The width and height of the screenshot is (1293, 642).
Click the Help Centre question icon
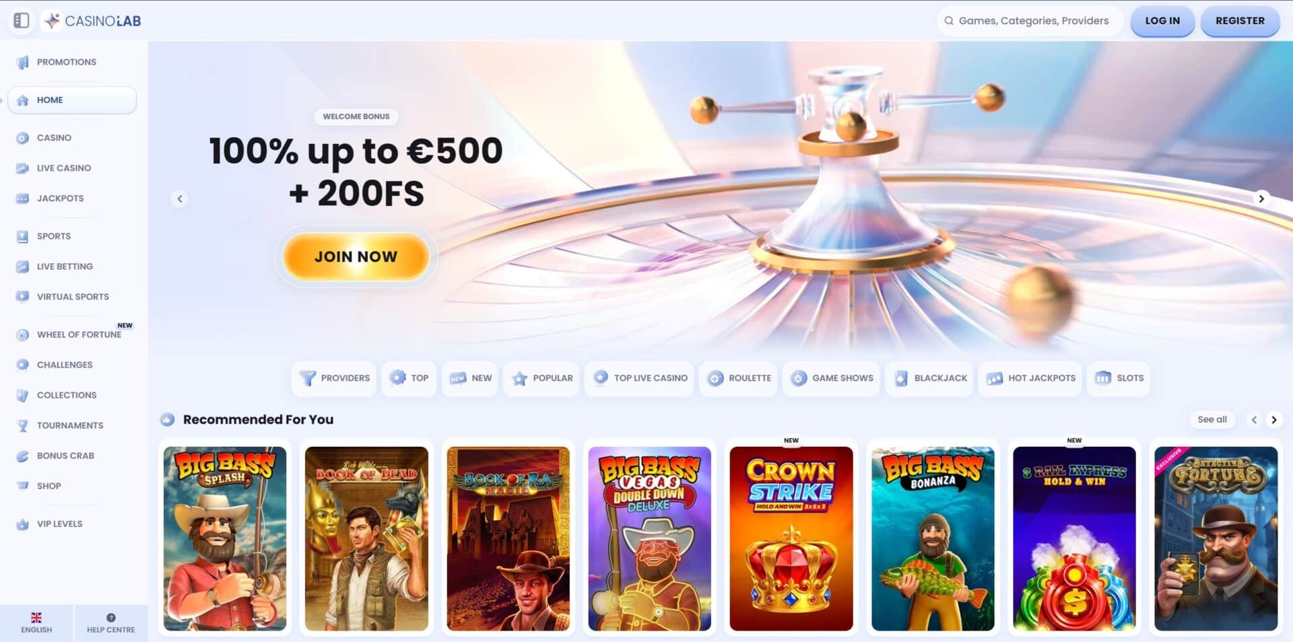[111, 617]
